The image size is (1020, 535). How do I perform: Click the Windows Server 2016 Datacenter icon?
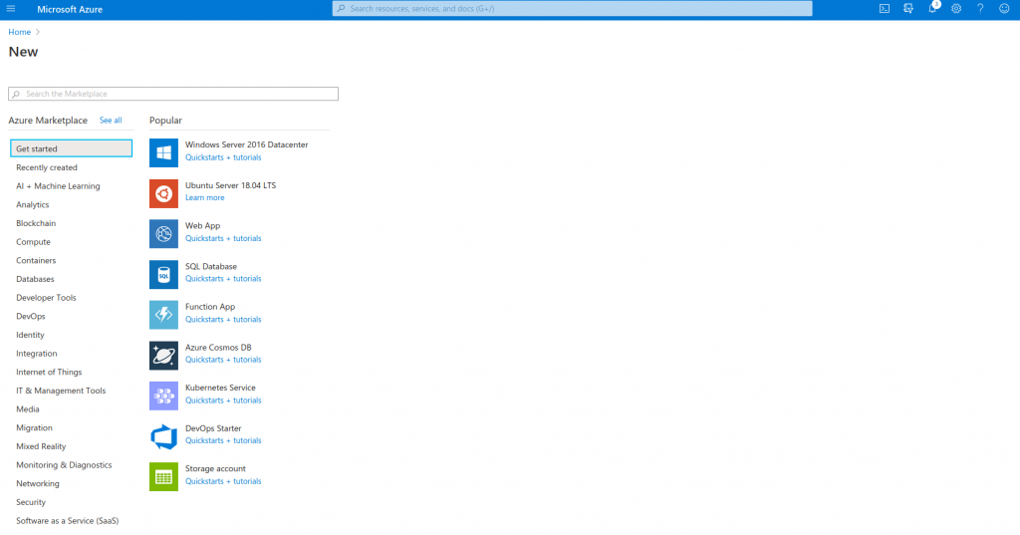click(163, 152)
